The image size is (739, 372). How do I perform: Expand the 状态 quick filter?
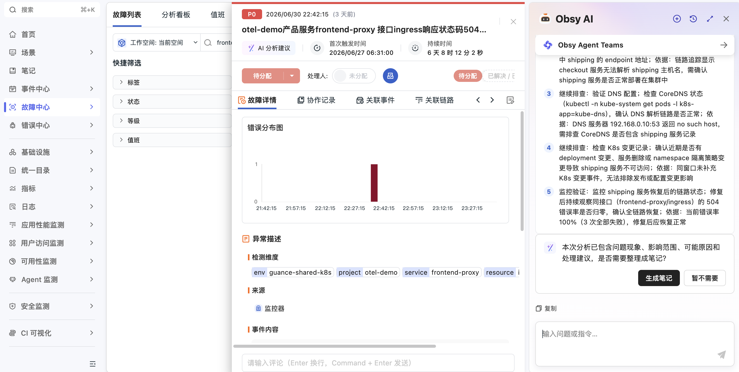click(172, 102)
